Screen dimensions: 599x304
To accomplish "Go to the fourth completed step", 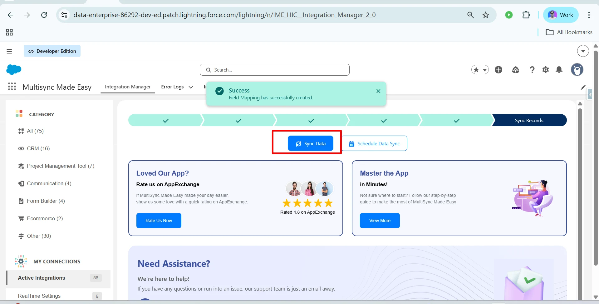I will click(x=384, y=120).
